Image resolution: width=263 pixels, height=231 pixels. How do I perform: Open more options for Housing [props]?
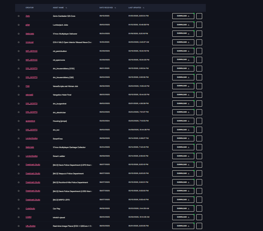pos(199,121)
